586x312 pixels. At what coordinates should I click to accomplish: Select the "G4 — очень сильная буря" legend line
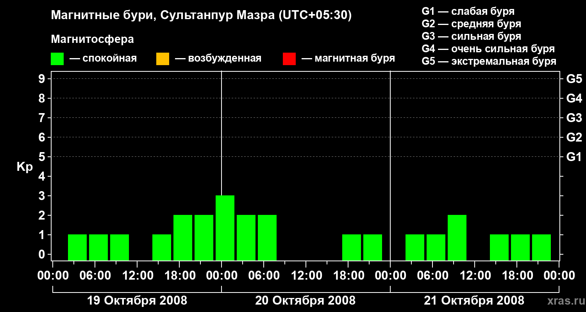pos(488,49)
